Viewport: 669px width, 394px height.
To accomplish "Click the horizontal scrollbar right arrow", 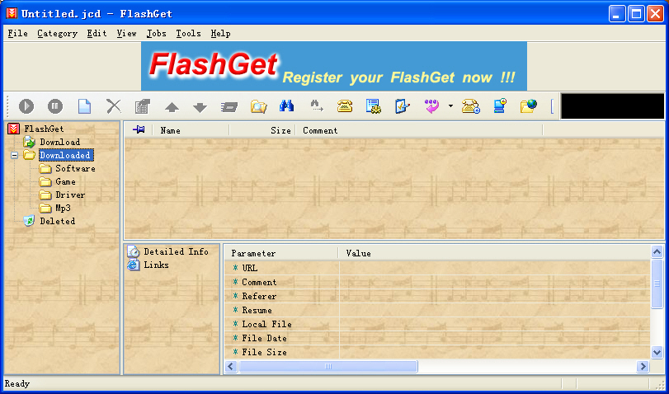I will tap(643, 366).
